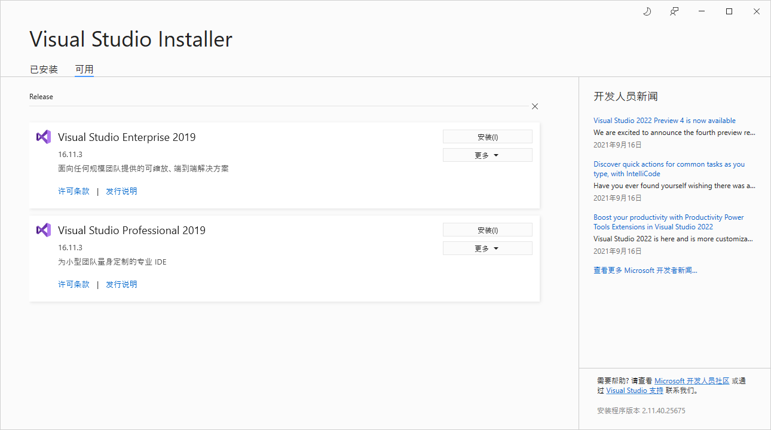Image resolution: width=771 pixels, height=430 pixels.
Task: Open 发行说明 for Enterprise 2019
Action: 121,191
